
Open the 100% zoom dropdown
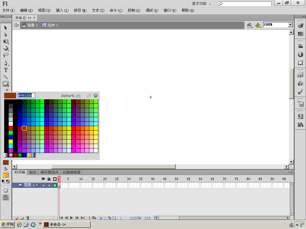[290, 25]
